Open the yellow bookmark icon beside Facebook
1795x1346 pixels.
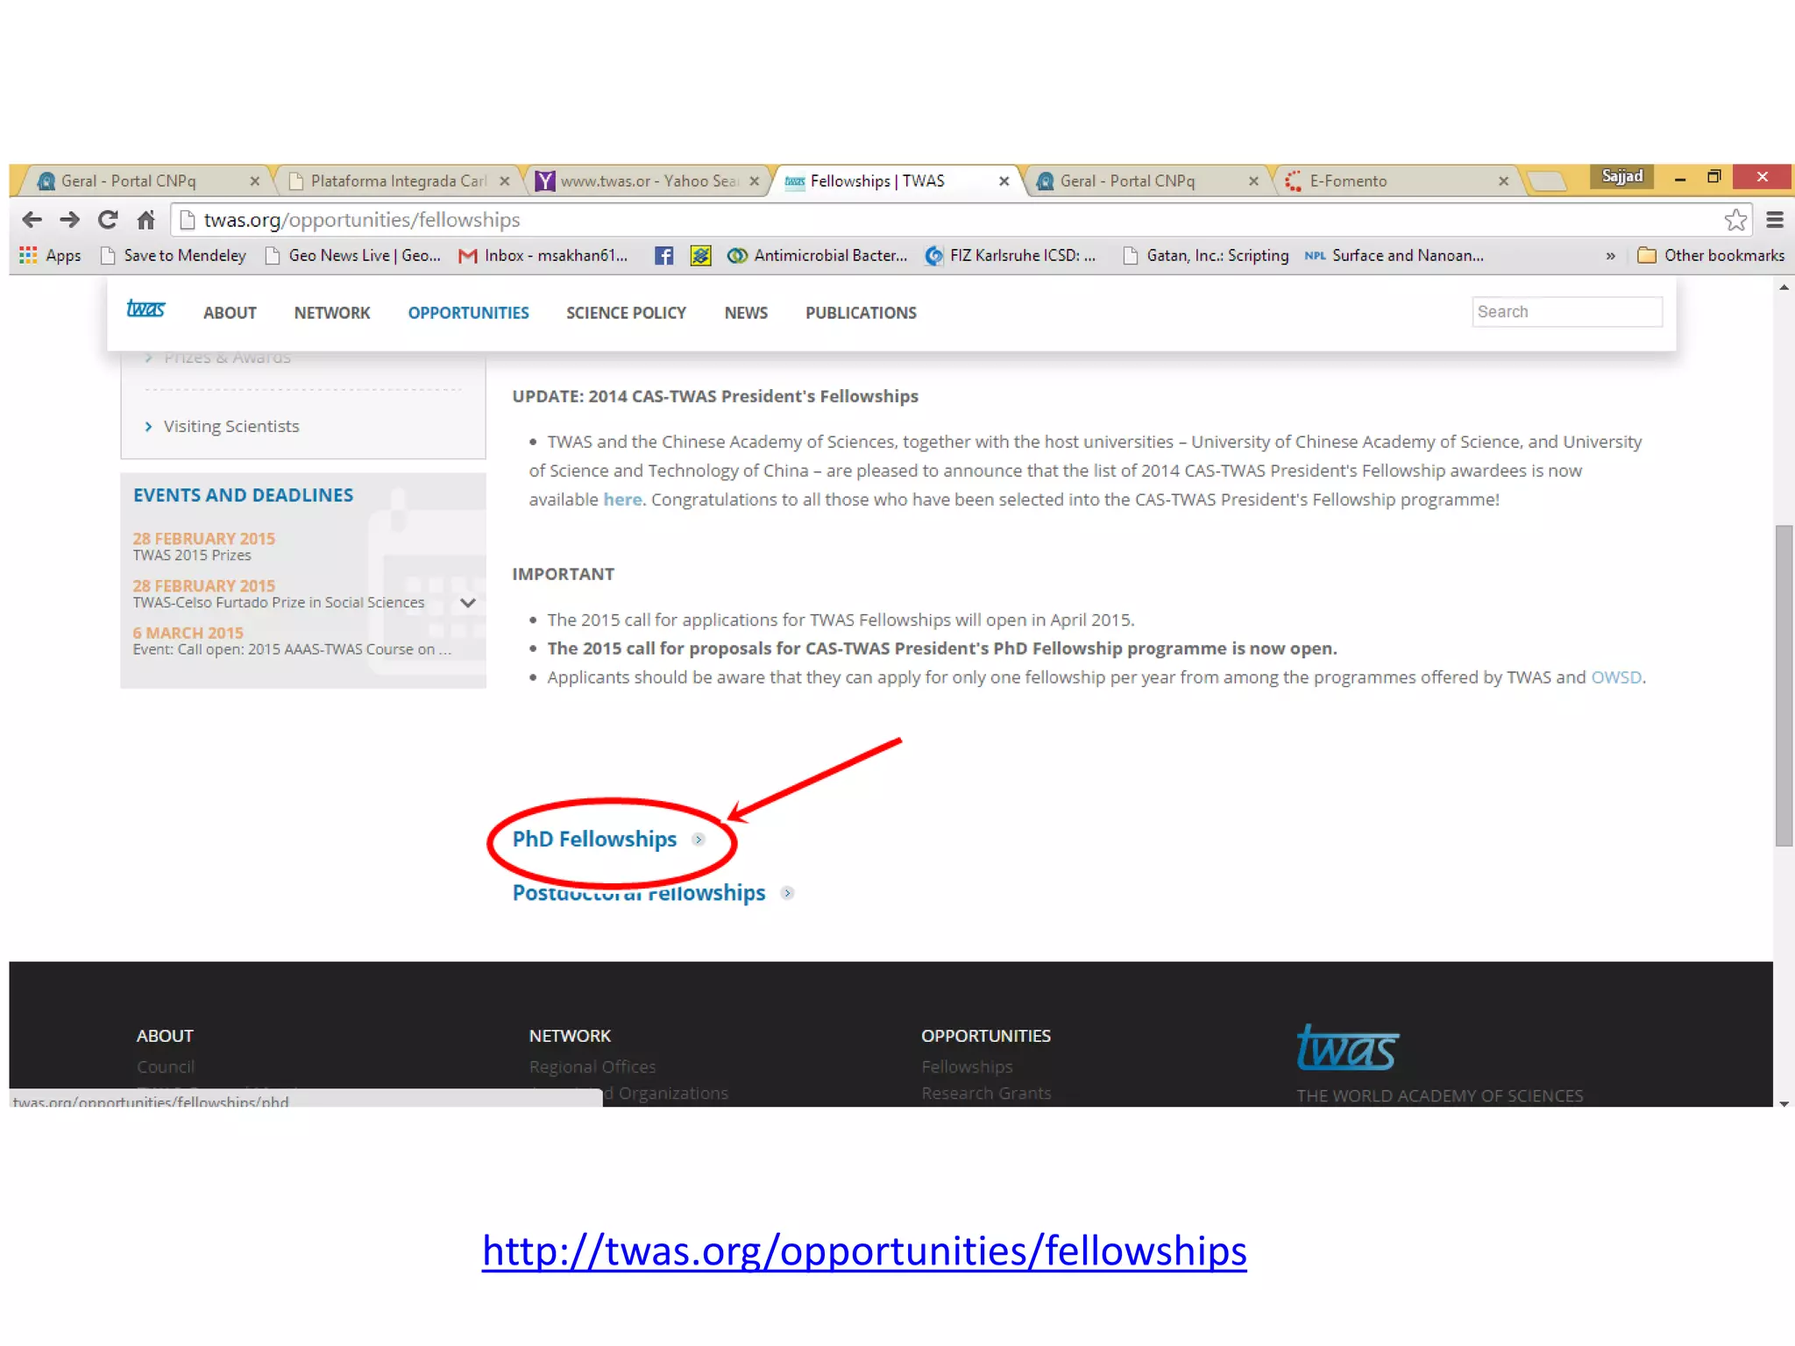[x=700, y=255]
